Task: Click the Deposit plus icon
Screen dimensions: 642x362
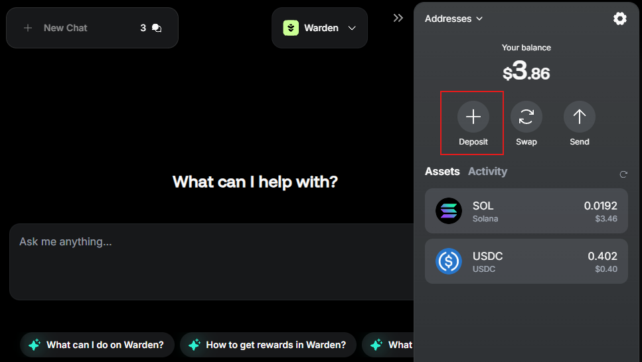Action: coord(473,117)
